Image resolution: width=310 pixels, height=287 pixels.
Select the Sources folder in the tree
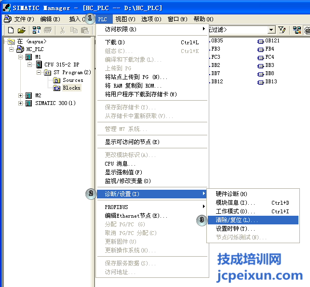(72, 80)
